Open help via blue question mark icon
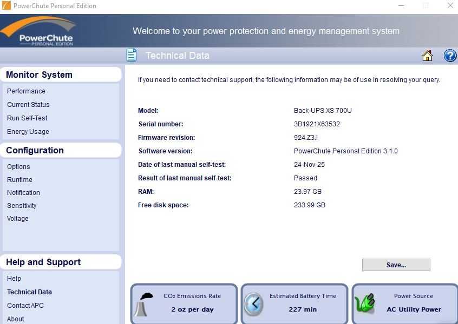Screen dimensions: 458x324 pos(450,56)
